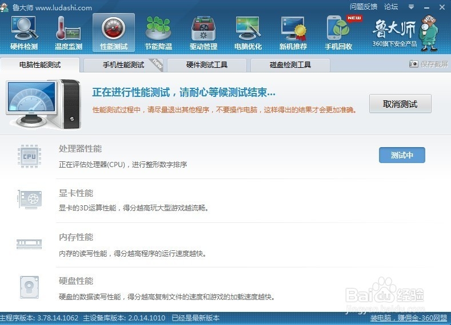Screen dimensions: 451x325
Task: Select 性能测试 performance test icon
Action: point(114,33)
